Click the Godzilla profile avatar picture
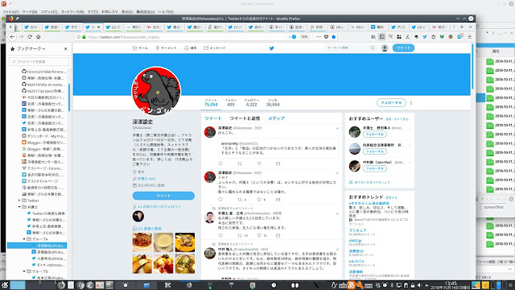The image size is (515, 290). pyautogui.click(x=156, y=91)
